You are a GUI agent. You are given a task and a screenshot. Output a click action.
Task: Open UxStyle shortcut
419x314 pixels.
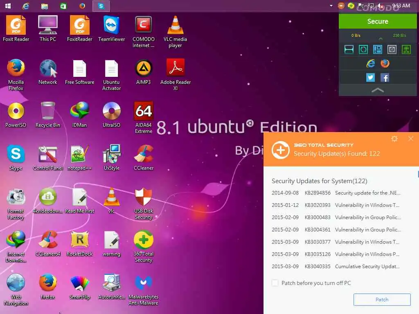pyautogui.click(x=111, y=157)
